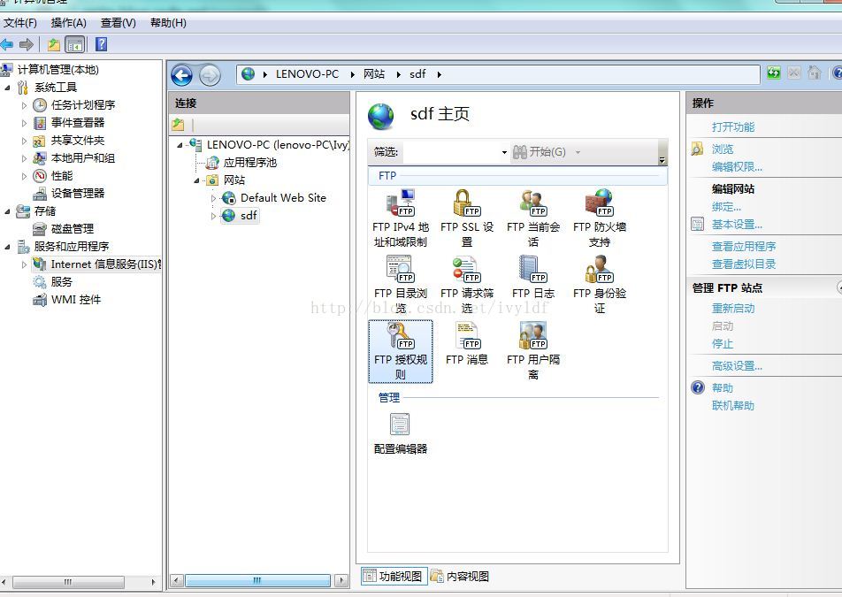This screenshot has height=597, width=842.
Task: Open the configuration editor (配置编辑器)
Action: click(x=400, y=433)
